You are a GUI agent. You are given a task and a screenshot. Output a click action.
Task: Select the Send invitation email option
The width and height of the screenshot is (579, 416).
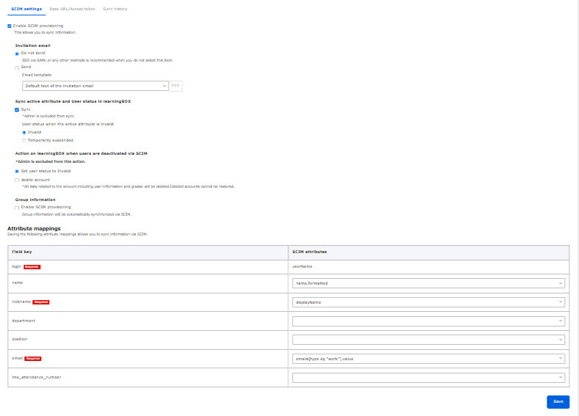tap(17, 68)
